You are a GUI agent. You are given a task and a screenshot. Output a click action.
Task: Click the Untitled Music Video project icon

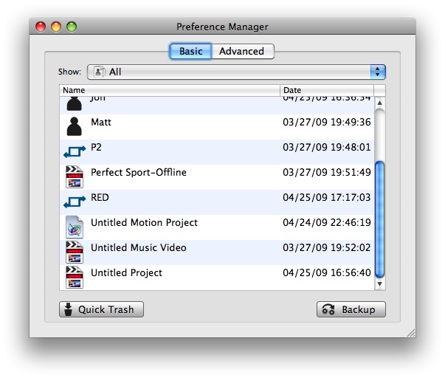tap(75, 252)
